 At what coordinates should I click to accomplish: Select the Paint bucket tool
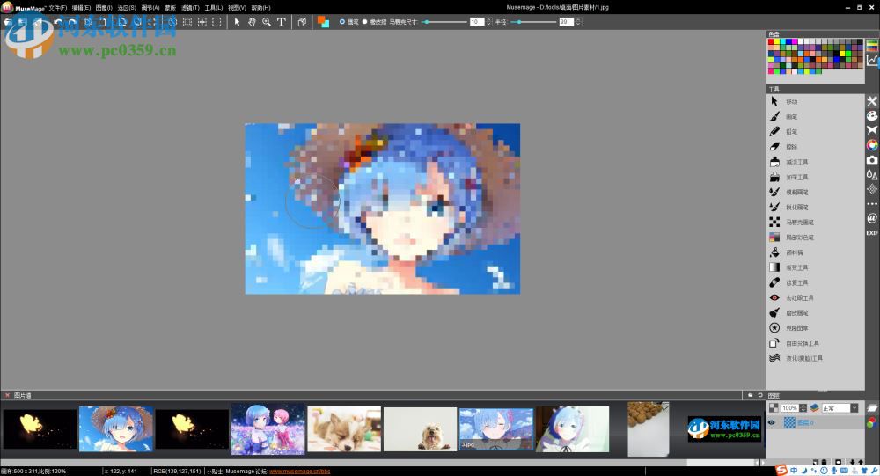[774, 253]
